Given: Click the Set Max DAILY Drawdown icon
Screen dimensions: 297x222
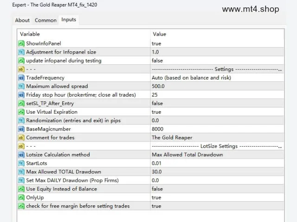Looking at the screenshot, I should [x=21, y=180].
